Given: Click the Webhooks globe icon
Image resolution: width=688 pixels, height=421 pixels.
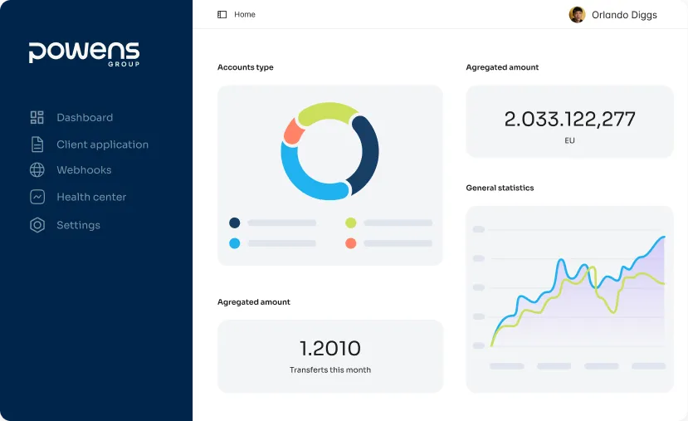Looking at the screenshot, I should point(37,170).
